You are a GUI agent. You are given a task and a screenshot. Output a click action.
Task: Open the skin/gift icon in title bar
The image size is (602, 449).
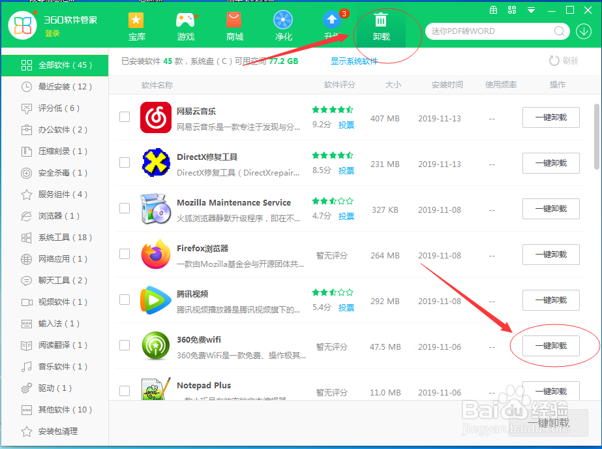tap(493, 10)
